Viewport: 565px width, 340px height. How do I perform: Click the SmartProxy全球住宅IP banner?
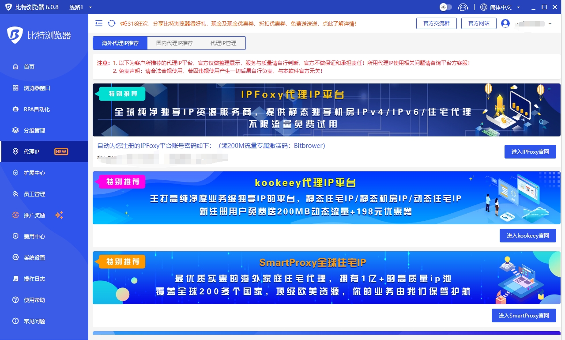coord(327,278)
